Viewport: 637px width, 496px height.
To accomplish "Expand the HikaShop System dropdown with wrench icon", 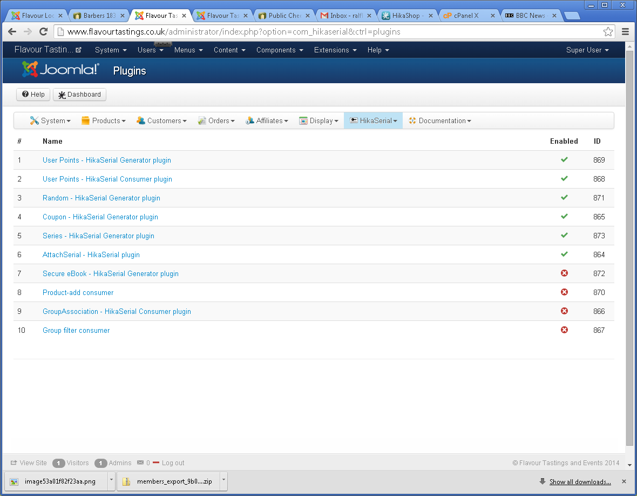I will pos(50,120).
